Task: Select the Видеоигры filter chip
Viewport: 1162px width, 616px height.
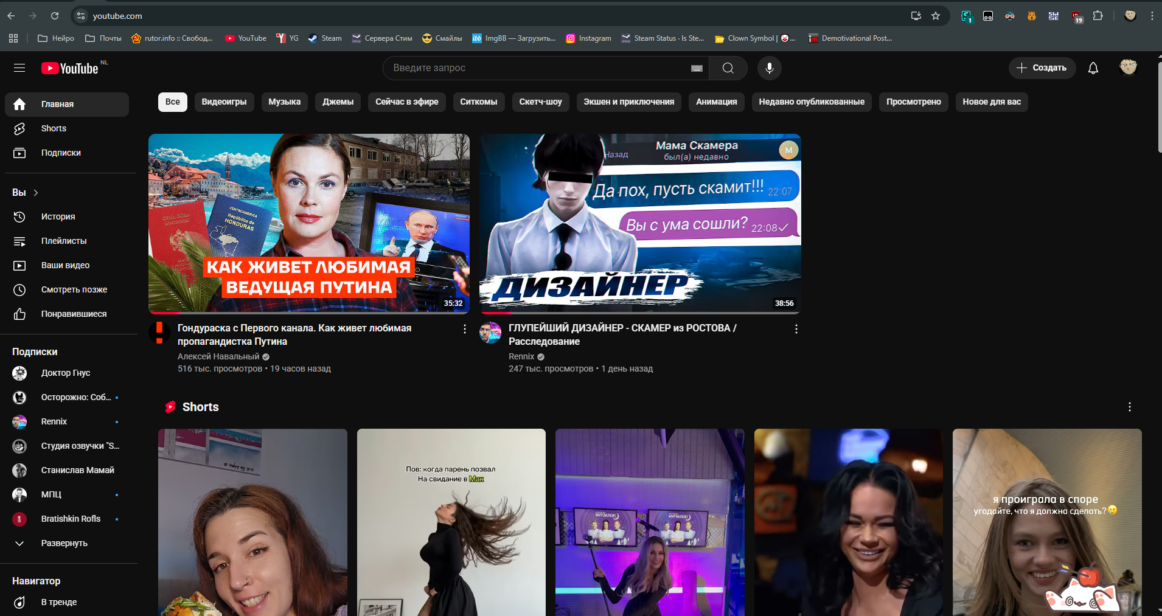Action: pyautogui.click(x=224, y=102)
